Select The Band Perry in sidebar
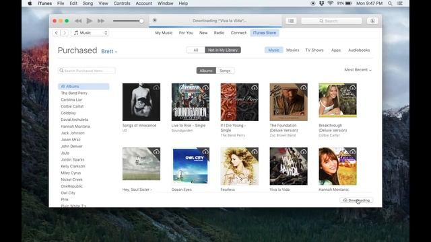Image resolution: width=431 pixels, height=242 pixels. point(74,93)
